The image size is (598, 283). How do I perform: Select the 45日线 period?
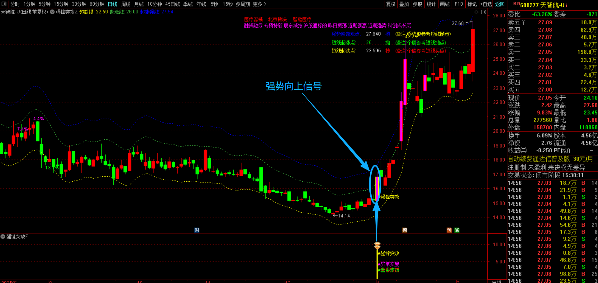point(173,4)
